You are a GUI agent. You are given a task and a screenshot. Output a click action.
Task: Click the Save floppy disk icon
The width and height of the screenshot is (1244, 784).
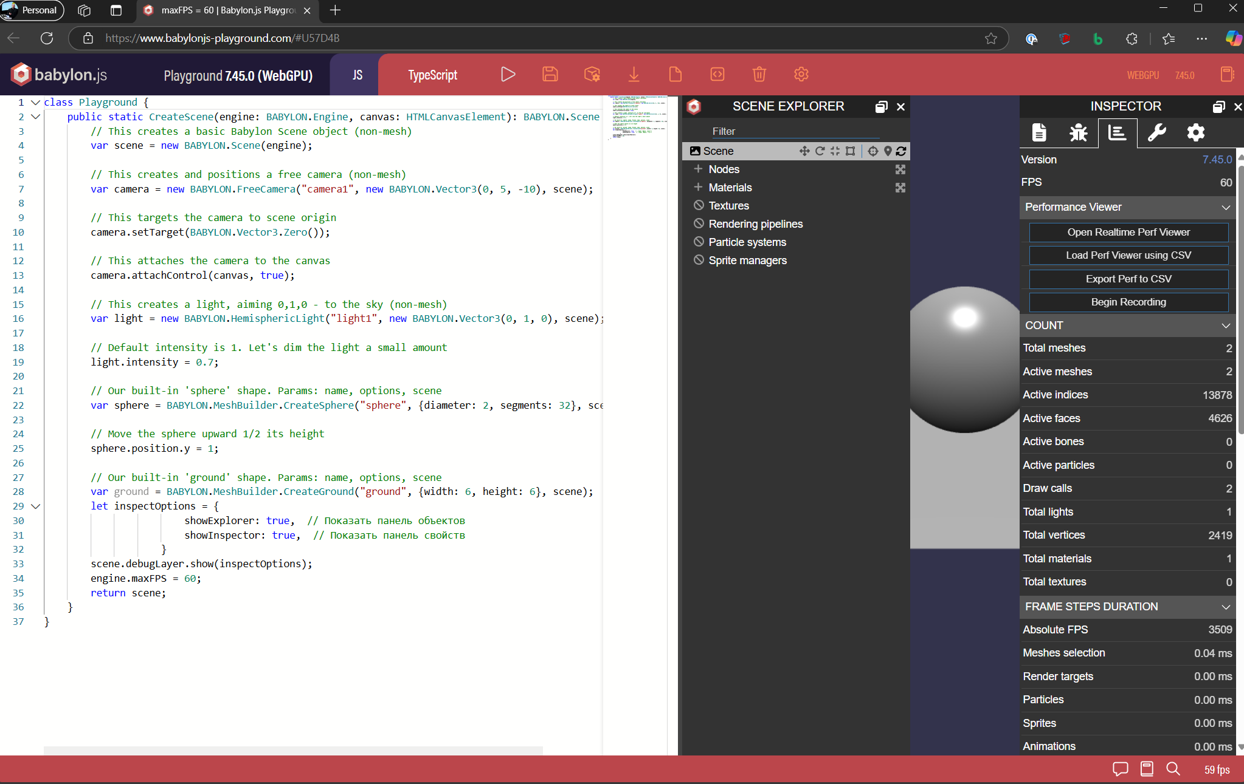pos(550,75)
